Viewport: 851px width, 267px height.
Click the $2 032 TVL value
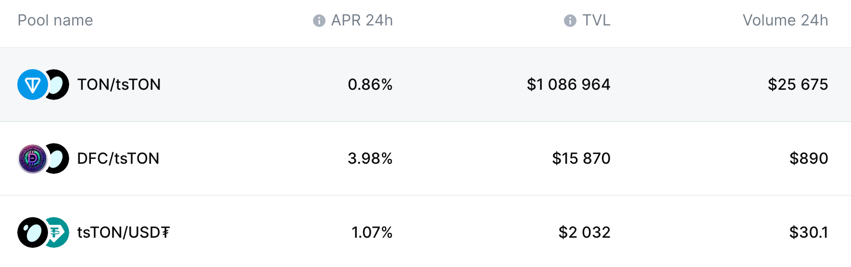coord(584,232)
